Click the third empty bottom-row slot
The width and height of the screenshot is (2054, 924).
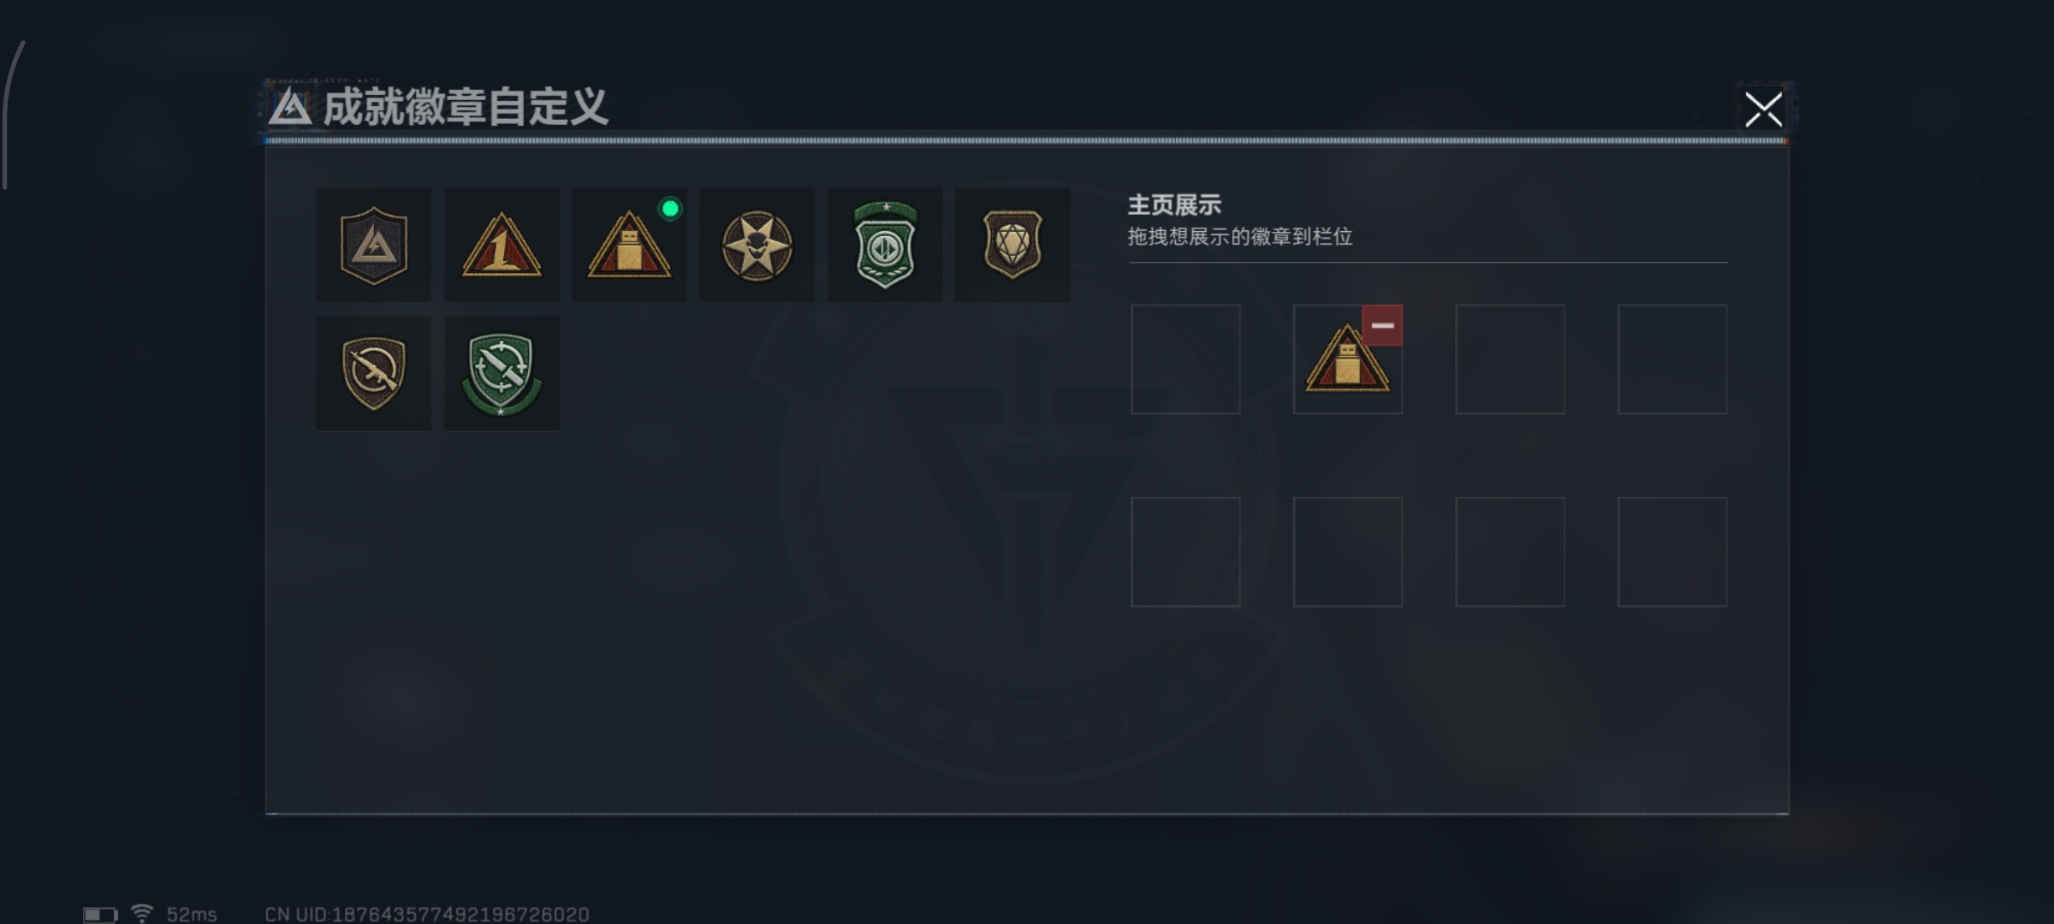[1511, 552]
